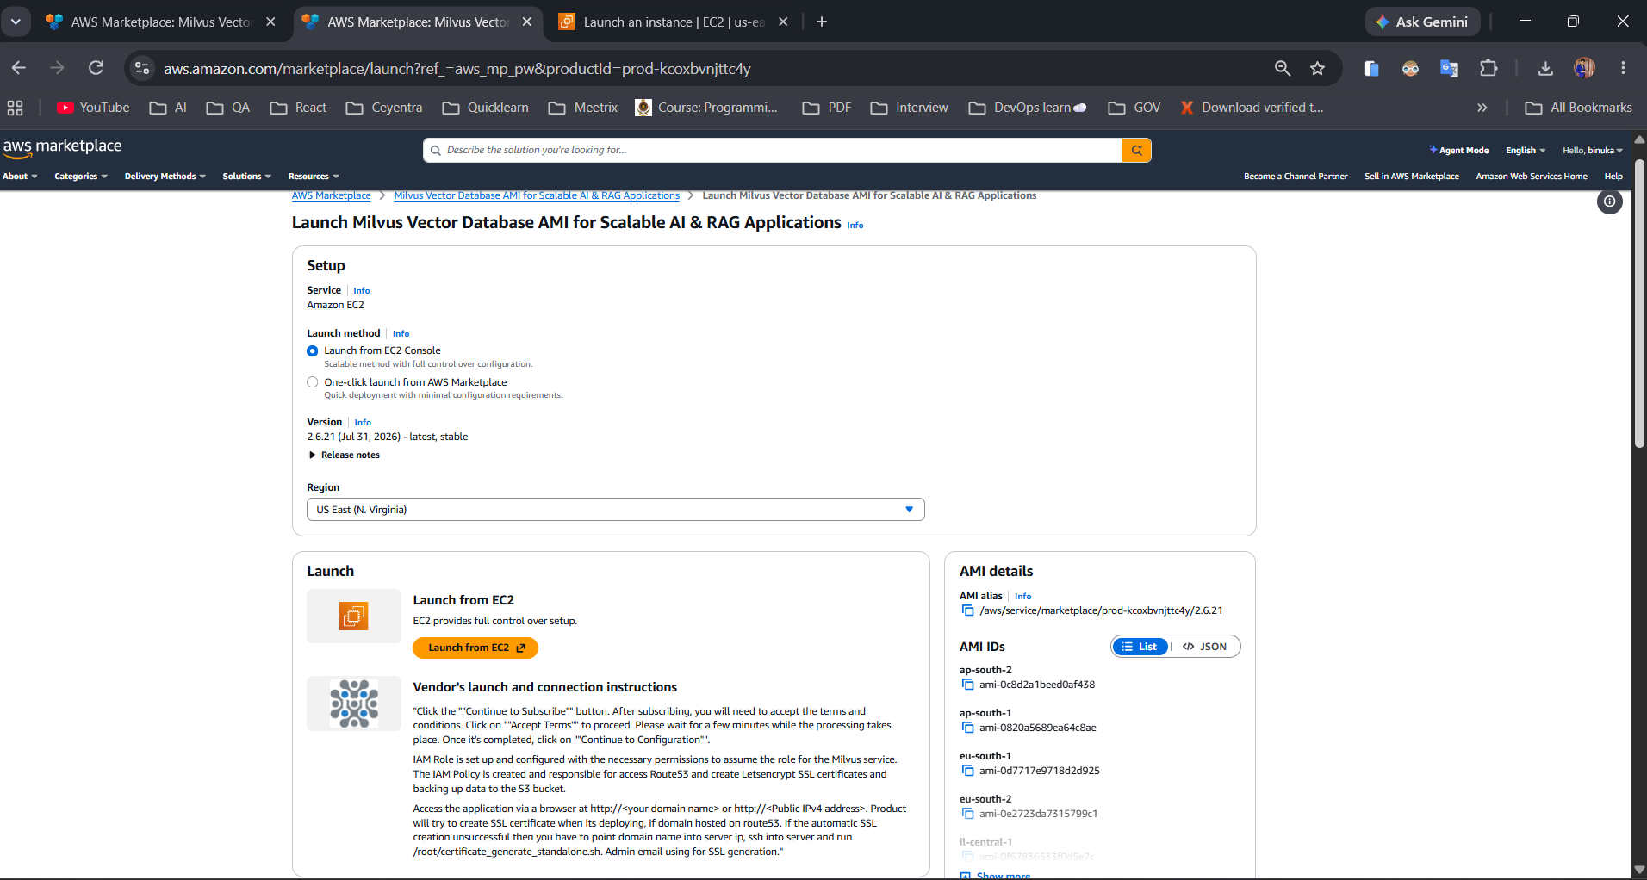Show more bookmarks with the double chevron

point(1482,108)
